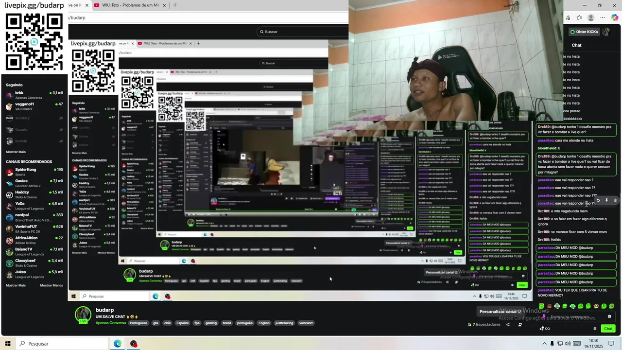Image resolution: width=622 pixels, height=350 pixels.
Task: Open OBS Studio from the taskbar
Action: (134, 344)
